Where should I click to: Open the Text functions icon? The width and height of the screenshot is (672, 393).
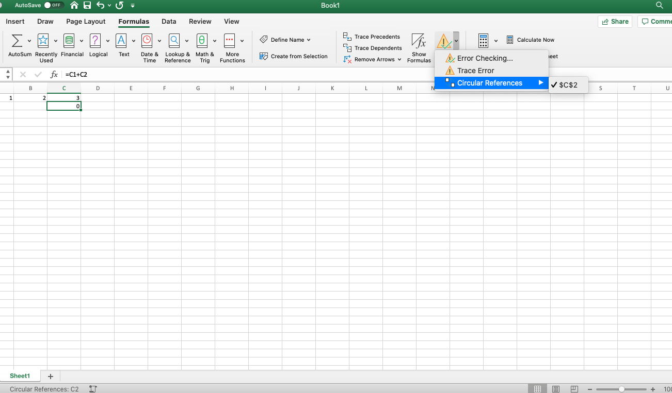click(121, 41)
